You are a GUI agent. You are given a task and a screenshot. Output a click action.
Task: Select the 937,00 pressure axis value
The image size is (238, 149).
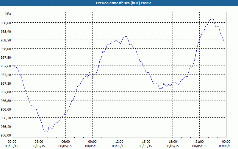pos(6,92)
